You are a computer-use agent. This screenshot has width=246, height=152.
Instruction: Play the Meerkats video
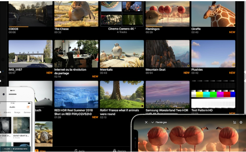[122, 54]
